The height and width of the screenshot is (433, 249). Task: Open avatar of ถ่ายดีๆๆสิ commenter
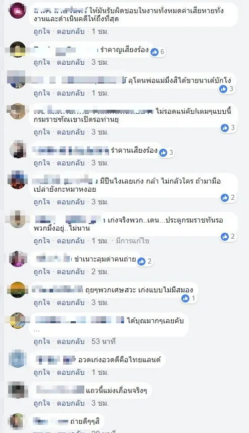[18, 421]
